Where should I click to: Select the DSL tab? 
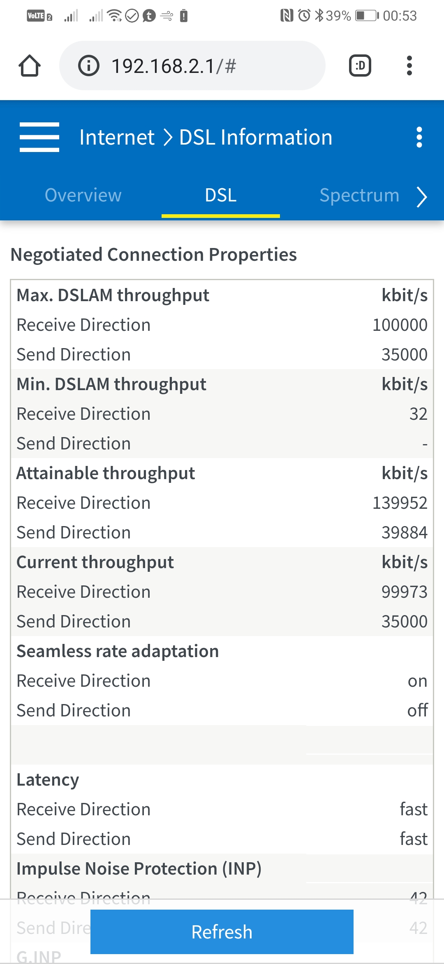coord(221,195)
